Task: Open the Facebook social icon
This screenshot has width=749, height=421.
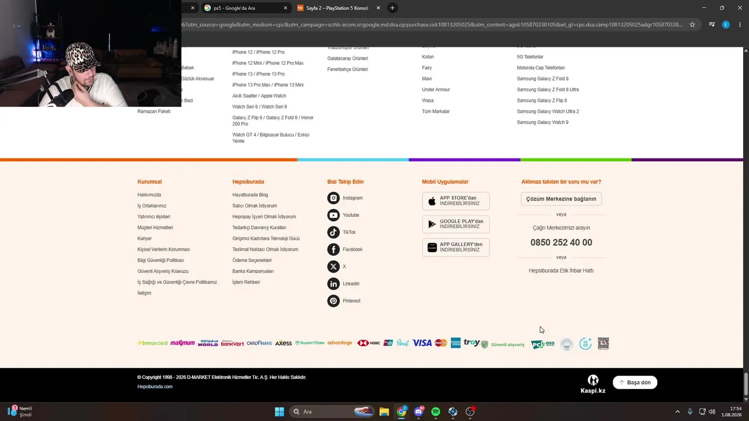Action: click(334, 250)
